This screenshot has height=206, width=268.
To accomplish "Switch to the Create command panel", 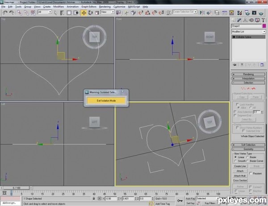I will 233,20.
